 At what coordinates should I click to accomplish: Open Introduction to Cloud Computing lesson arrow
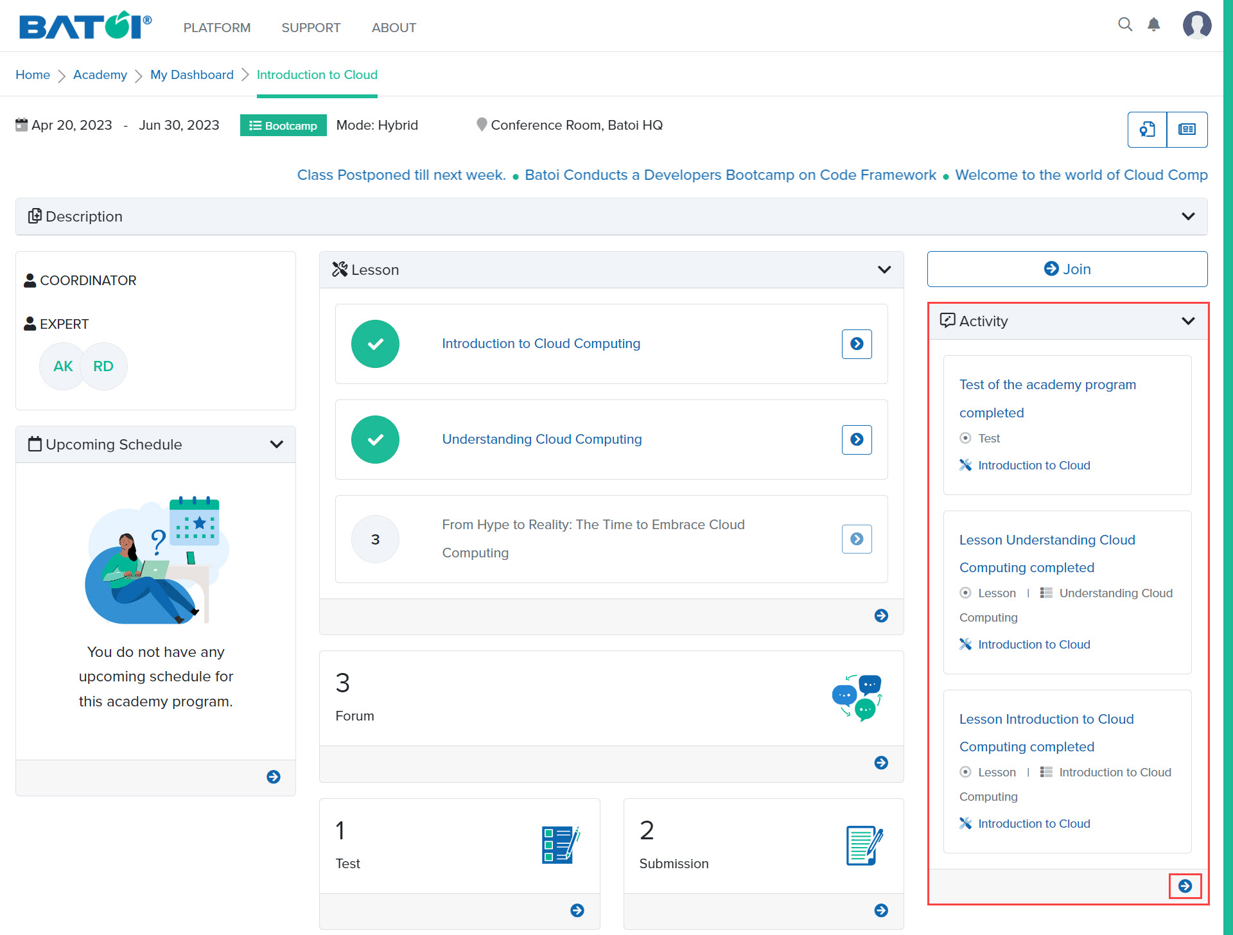point(857,344)
